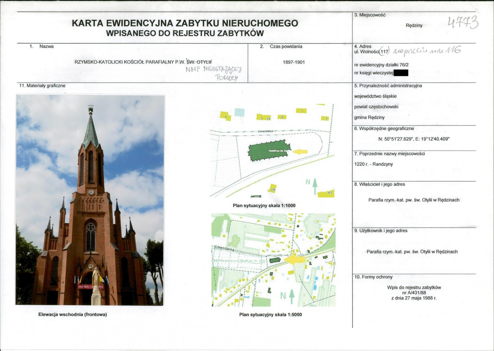Click the north arrow on the 1:5000 plan

(x=292, y=297)
